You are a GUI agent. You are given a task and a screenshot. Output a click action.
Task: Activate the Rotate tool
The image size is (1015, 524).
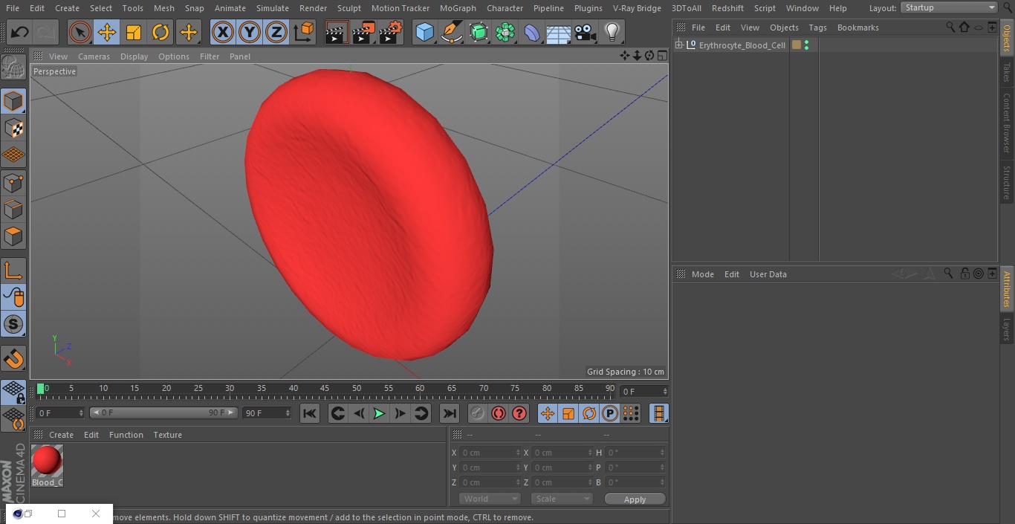[160, 33]
